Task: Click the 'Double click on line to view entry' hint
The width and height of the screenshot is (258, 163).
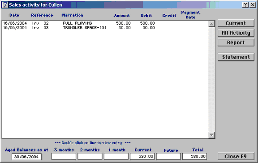Action: (x=92, y=143)
